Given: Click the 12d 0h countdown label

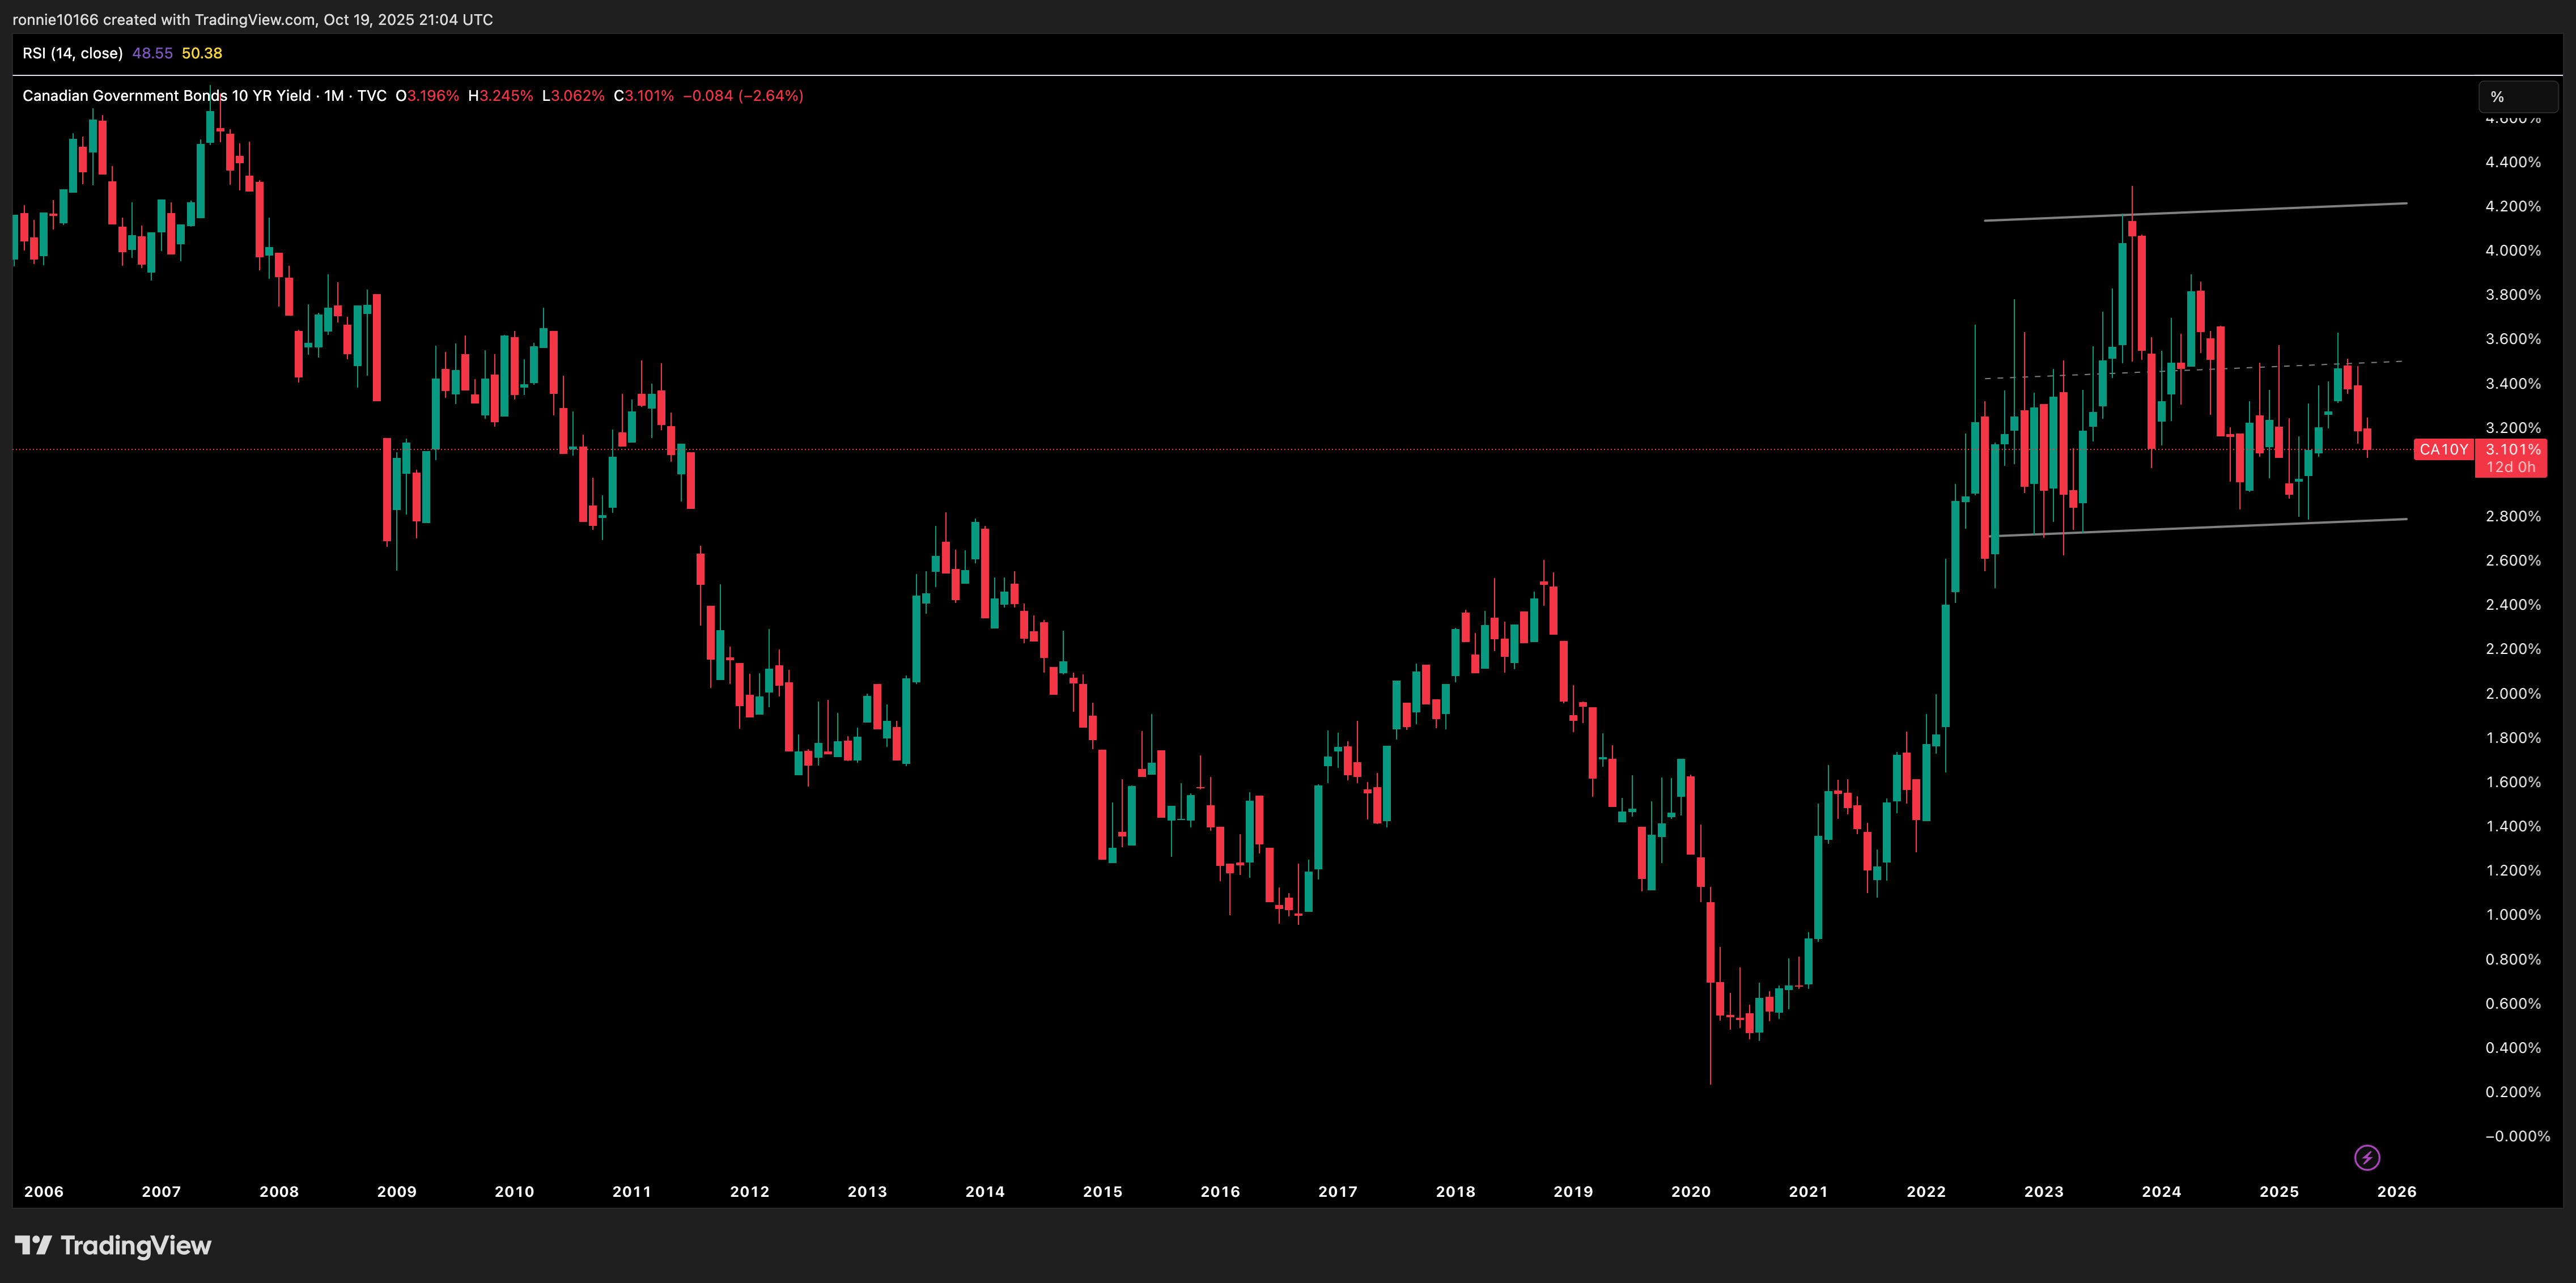Looking at the screenshot, I should [x=2510, y=467].
